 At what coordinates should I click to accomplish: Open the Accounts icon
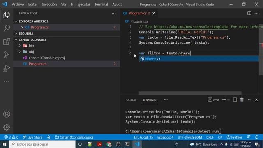tap(7, 114)
